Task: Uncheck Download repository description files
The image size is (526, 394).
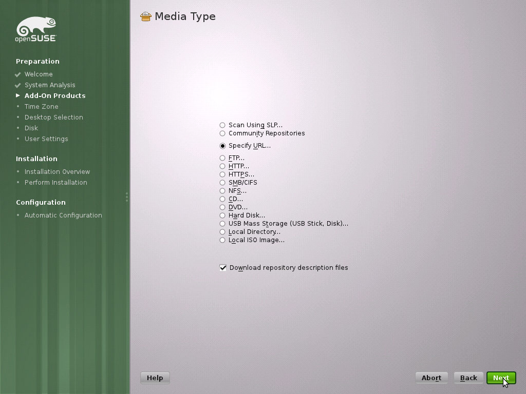Action: (223, 268)
